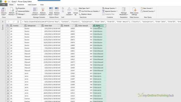Click the Remove Columns icon
The image size is (181, 102).
(43, 10)
